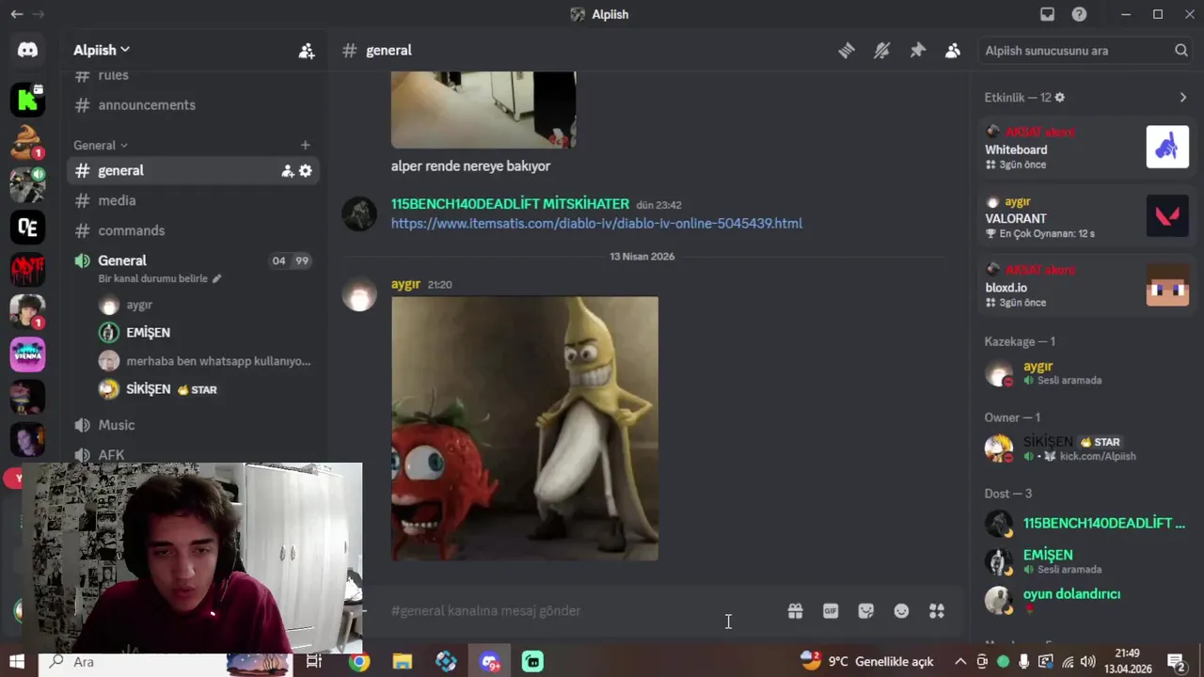
Task: Open Task View on the taskbar
Action: 314,662
